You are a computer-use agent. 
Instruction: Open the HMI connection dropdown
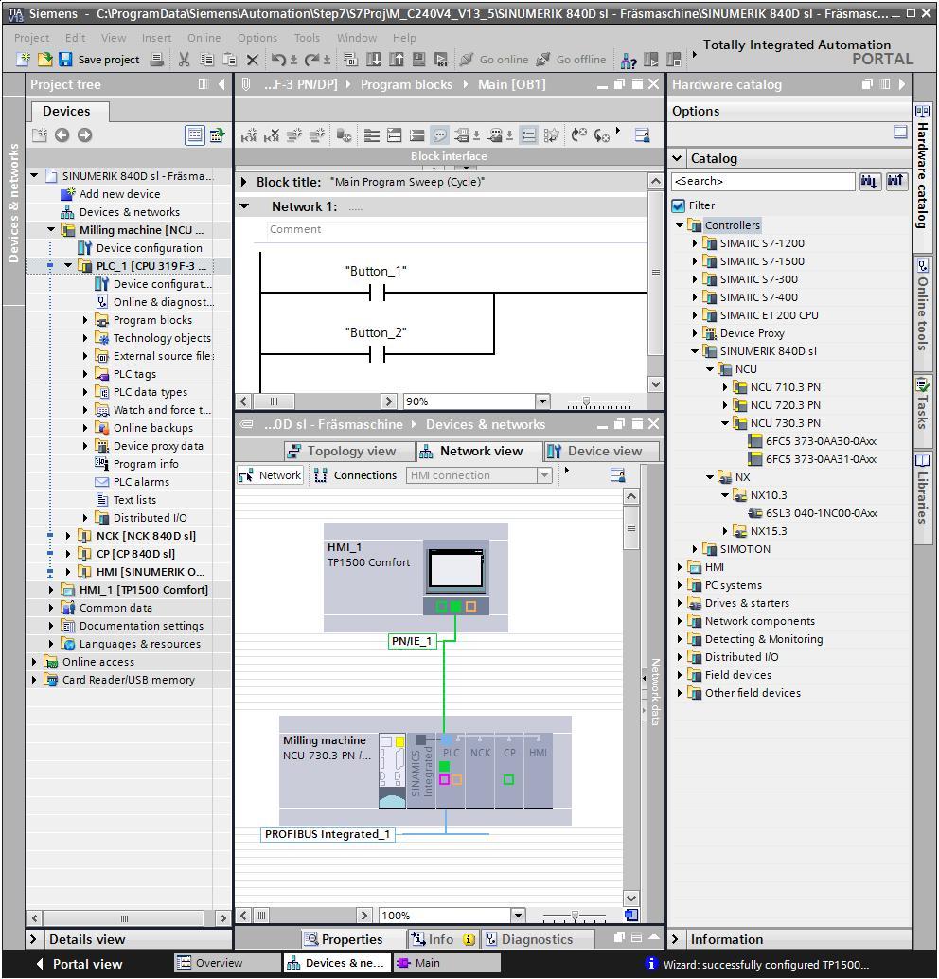pyautogui.click(x=544, y=475)
